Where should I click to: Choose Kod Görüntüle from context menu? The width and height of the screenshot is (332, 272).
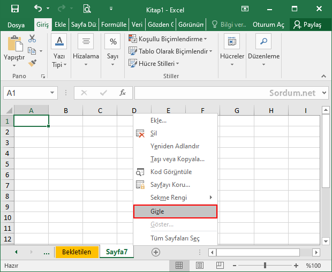click(175, 172)
